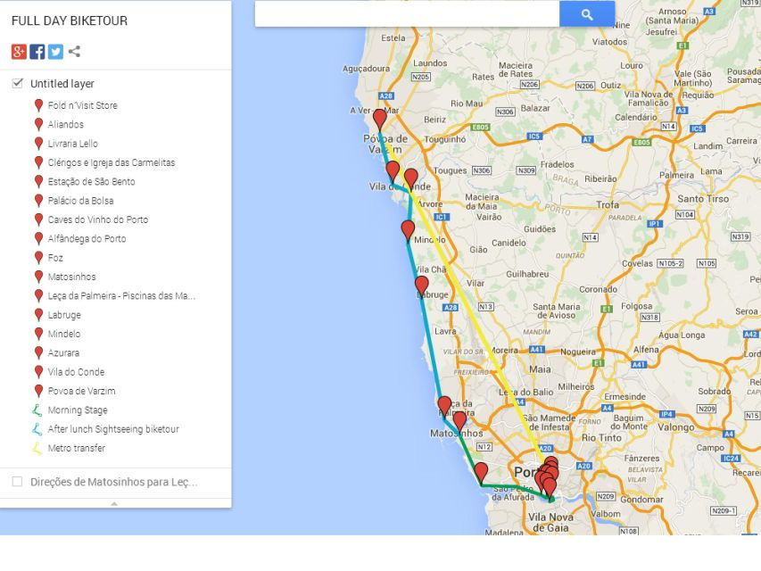The width and height of the screenshot is (761, 571).
Task: Open the Morning Stage route item
Action: pos(77,410)
